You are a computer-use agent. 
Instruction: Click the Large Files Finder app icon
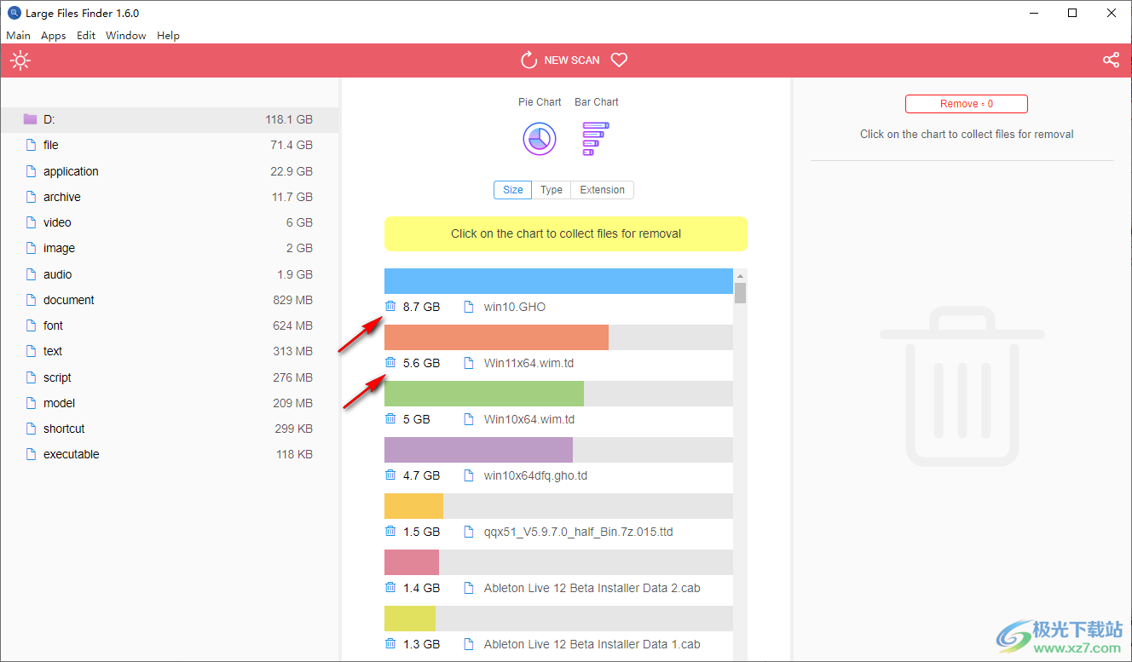14,13
